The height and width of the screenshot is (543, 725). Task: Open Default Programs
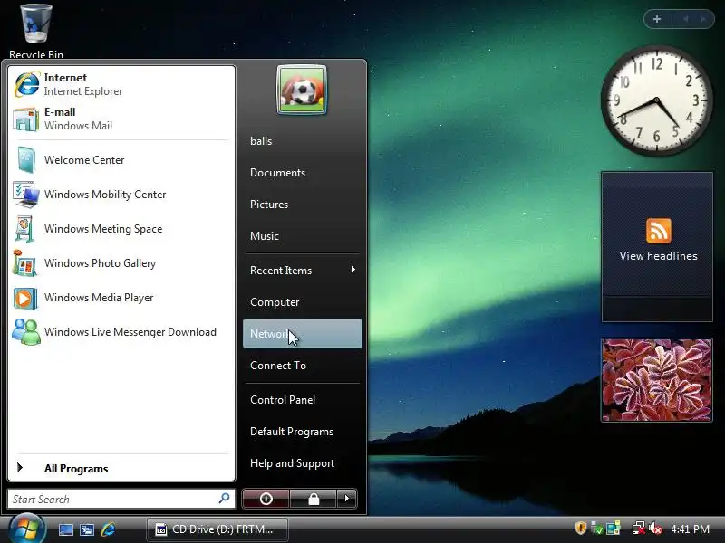(x=303, y=432)
